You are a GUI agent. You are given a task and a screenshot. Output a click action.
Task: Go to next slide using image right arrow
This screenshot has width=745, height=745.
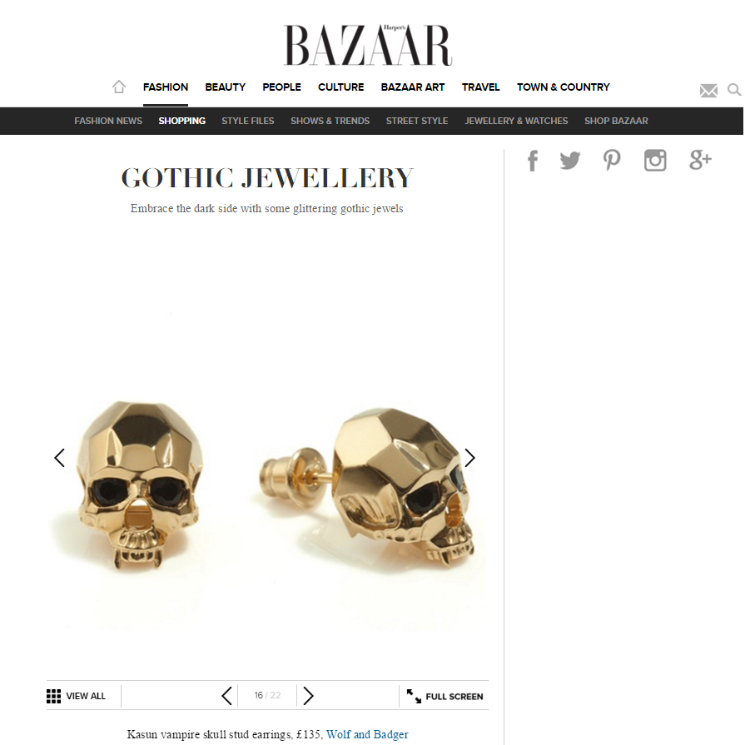point(470,458)
